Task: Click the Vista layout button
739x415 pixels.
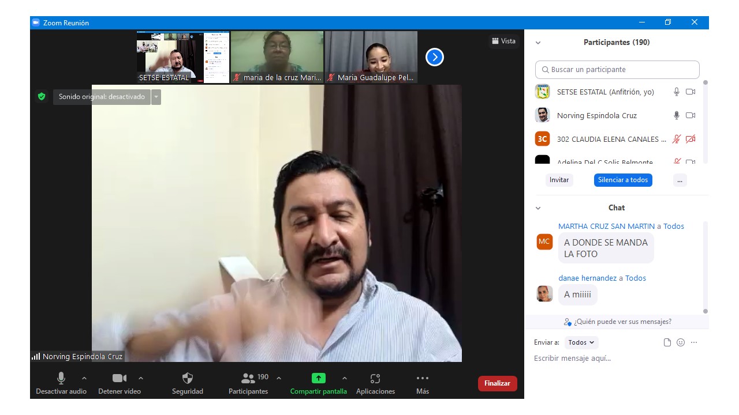Action: [504, 41]
